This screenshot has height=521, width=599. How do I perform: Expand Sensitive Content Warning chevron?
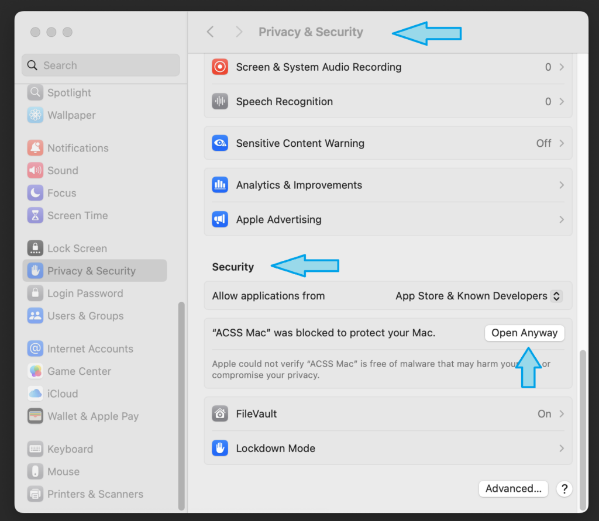pyautogui.click(x=562, y=143)
